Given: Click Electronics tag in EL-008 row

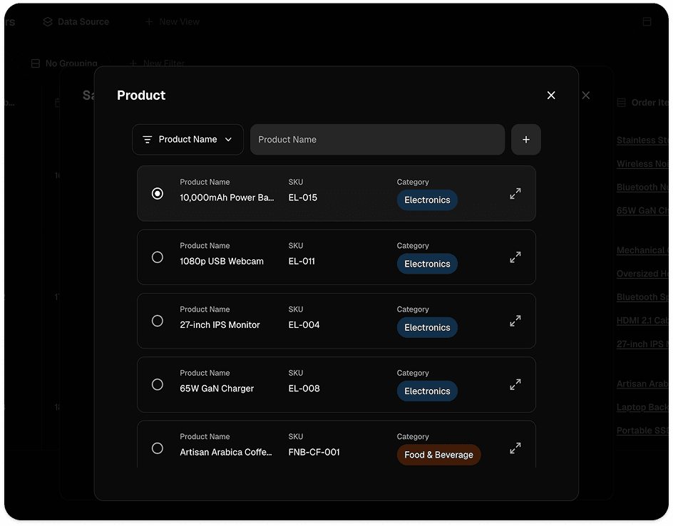Looking at the screenshot, I should coord(427,391).
